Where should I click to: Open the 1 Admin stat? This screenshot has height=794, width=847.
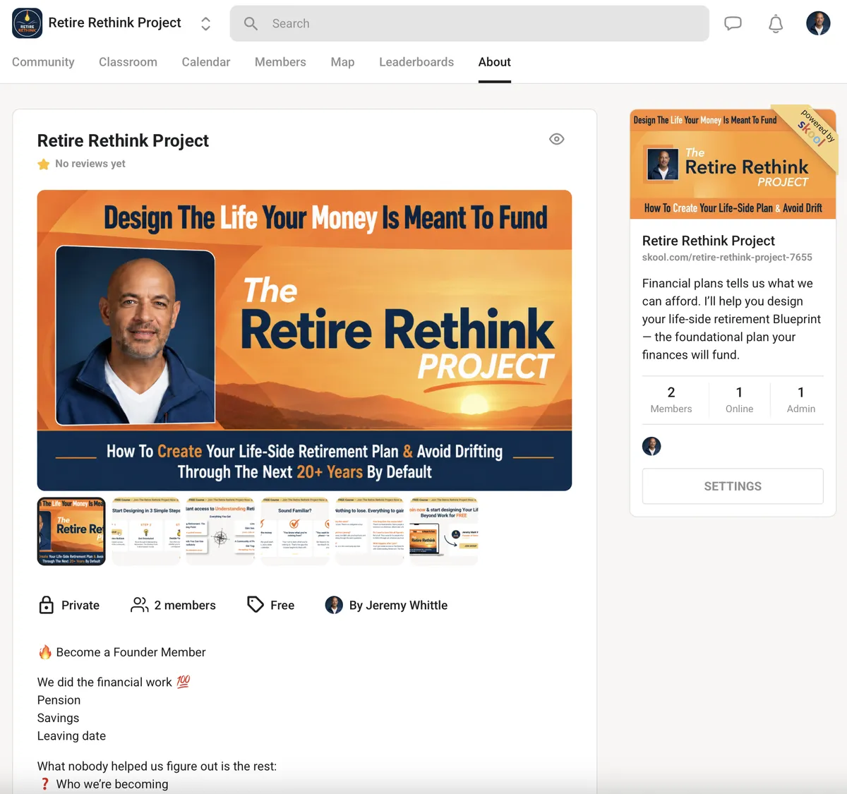click(x=801, y=399)
